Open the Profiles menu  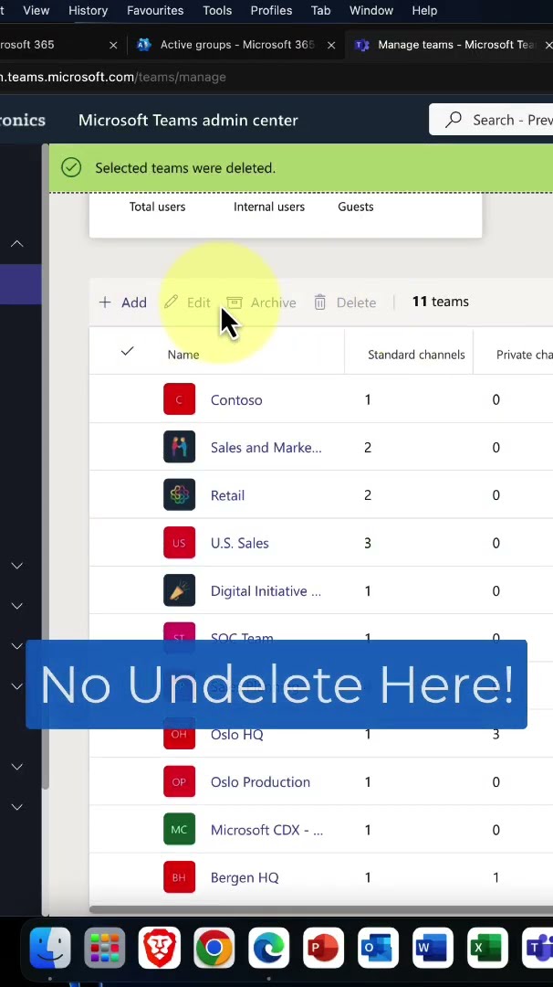271,11
